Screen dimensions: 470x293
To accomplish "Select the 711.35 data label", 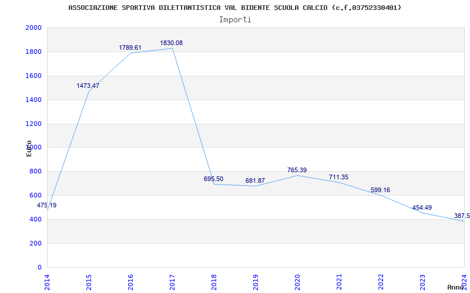I will (x=338, y=178).
